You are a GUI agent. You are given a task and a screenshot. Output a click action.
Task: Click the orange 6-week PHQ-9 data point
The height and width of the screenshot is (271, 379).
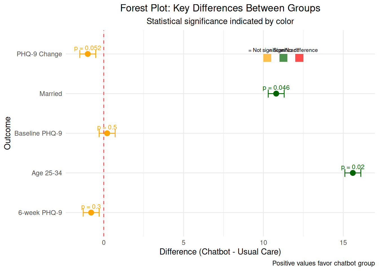[x=91, y=213]
